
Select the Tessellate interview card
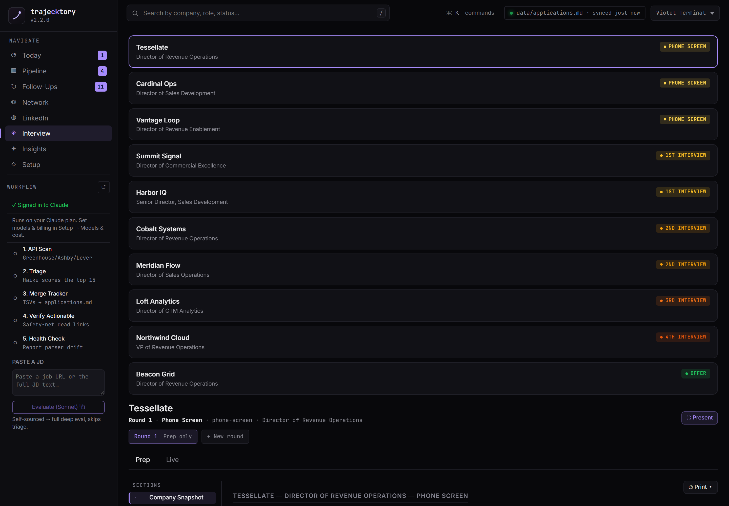[423, 52]
